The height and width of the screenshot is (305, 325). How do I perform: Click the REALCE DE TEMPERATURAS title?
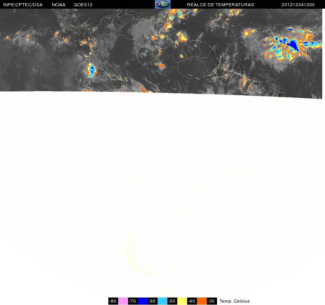(221, 5)
